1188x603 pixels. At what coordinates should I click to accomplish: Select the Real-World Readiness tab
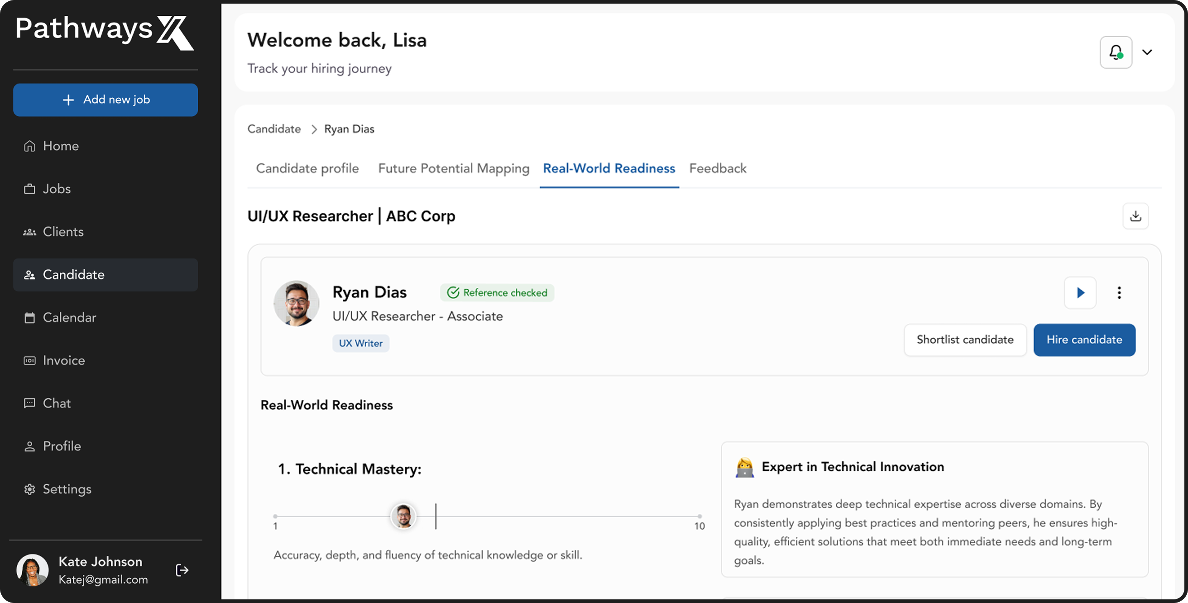(609, 169)
